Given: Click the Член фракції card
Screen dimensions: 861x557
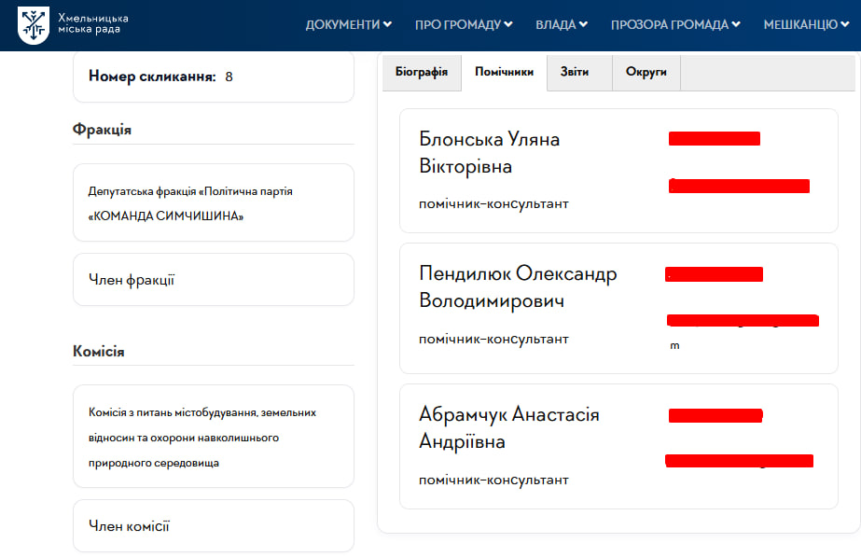Looking at the screenshot, I should (214, 280).
